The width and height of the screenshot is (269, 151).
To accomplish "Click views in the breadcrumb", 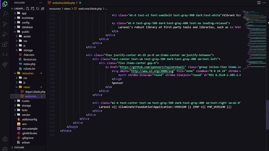I will (x=67, y=9).
